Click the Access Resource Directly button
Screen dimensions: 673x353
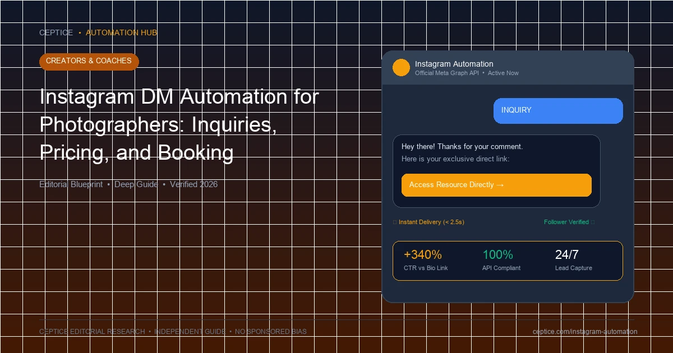tap(496, 185)
